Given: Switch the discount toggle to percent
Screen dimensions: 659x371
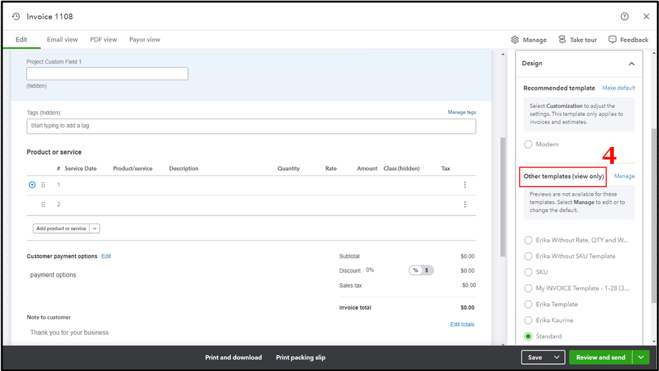Looking at the screenshot, I should [x=415, y=270].
